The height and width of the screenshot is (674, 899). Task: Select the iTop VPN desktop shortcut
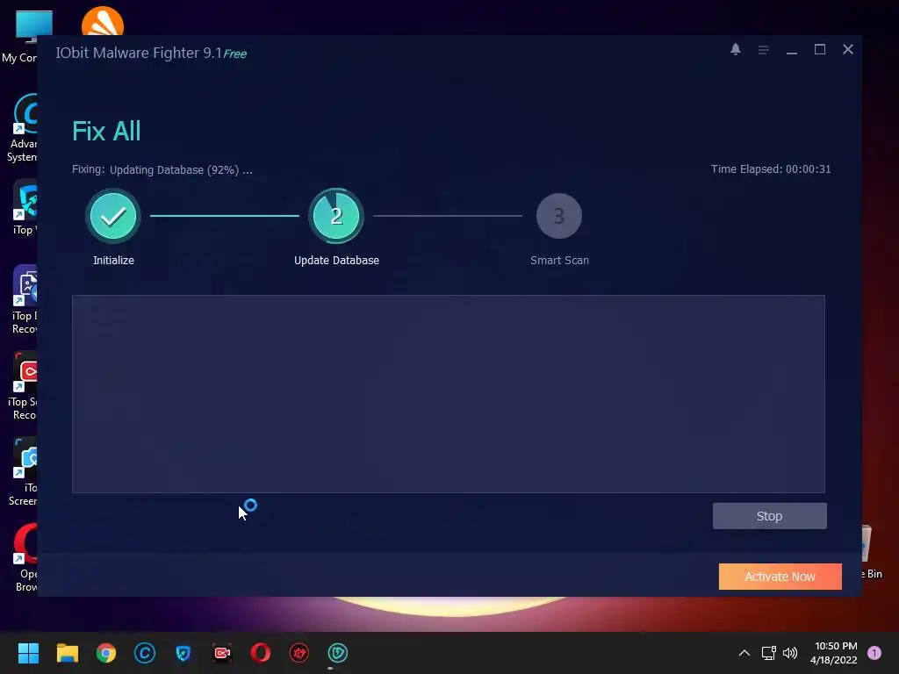24,207
